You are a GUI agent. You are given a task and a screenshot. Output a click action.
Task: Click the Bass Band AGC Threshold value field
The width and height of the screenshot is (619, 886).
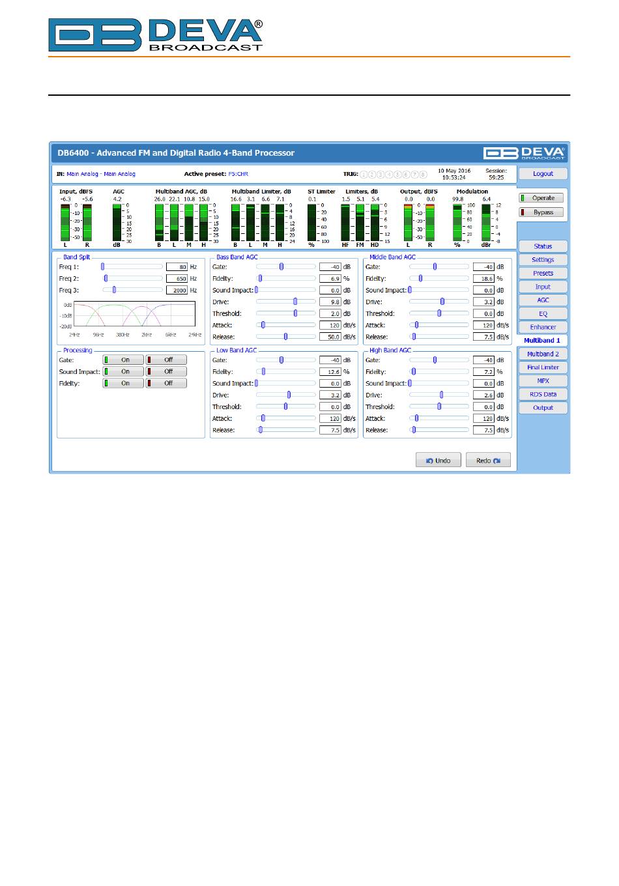pyautogui.click(x=330, y=314)
